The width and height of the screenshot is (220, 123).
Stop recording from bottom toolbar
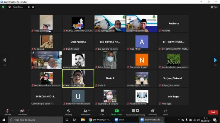click(x=138, y=110)
